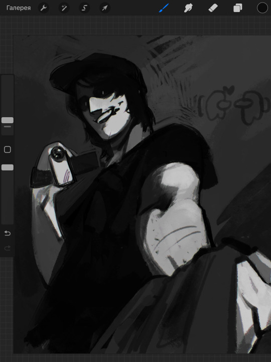Open the Layers panel
The height and width of the screenshot is (362, 271).
(237, 8)
